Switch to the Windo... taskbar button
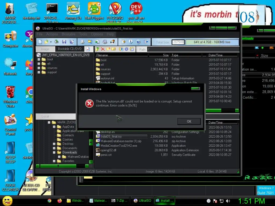The height and width of the screenshot is (206, 275). tap(75, 201)
